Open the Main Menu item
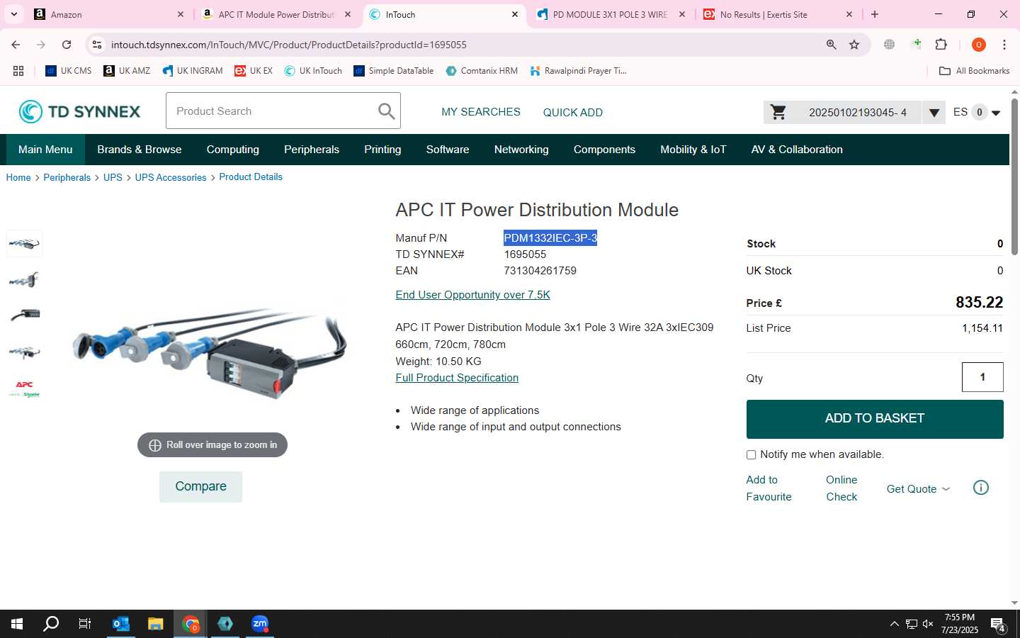The height and width of the screenshot is (638, 1020). point(45,150)
